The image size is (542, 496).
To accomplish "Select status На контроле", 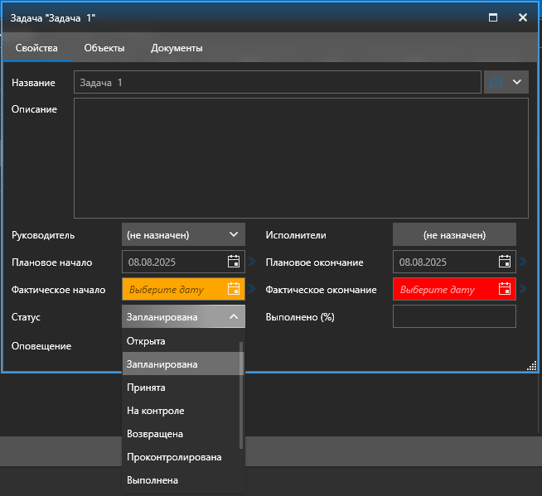I will coord(155,411).
